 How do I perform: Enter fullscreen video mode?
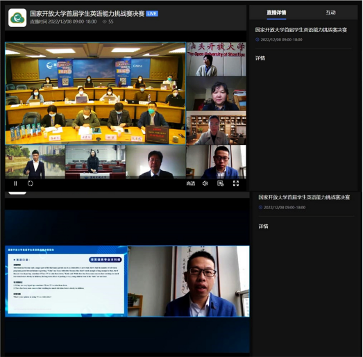tap(236, 183)
